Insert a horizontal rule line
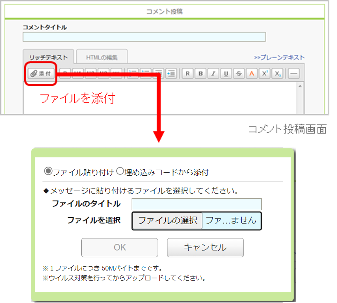Screen dimensions: 337x303 click(294, 73)
